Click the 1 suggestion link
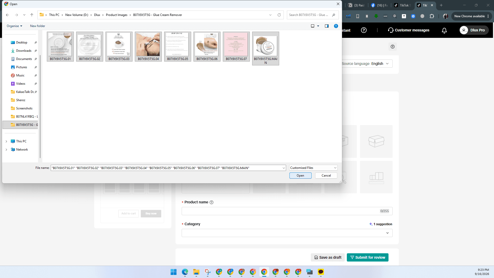Image resolution: width=494 pixels, height=278 pixels. tap(381, 224)
